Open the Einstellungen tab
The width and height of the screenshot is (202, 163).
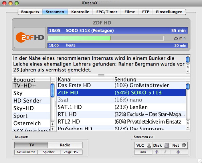(169, 12)
